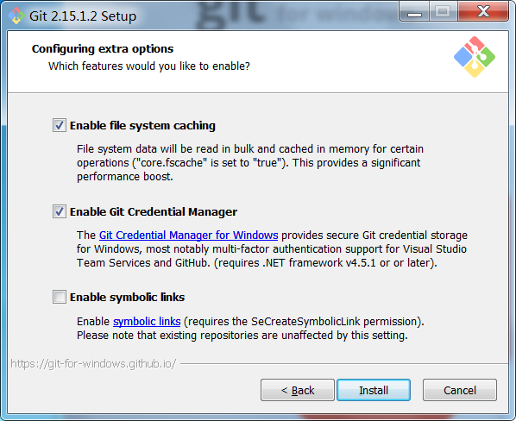The height and width of the screenshot is (421, 516).
Task: Close the Git Setup window
Action: [x=483, y=12]
